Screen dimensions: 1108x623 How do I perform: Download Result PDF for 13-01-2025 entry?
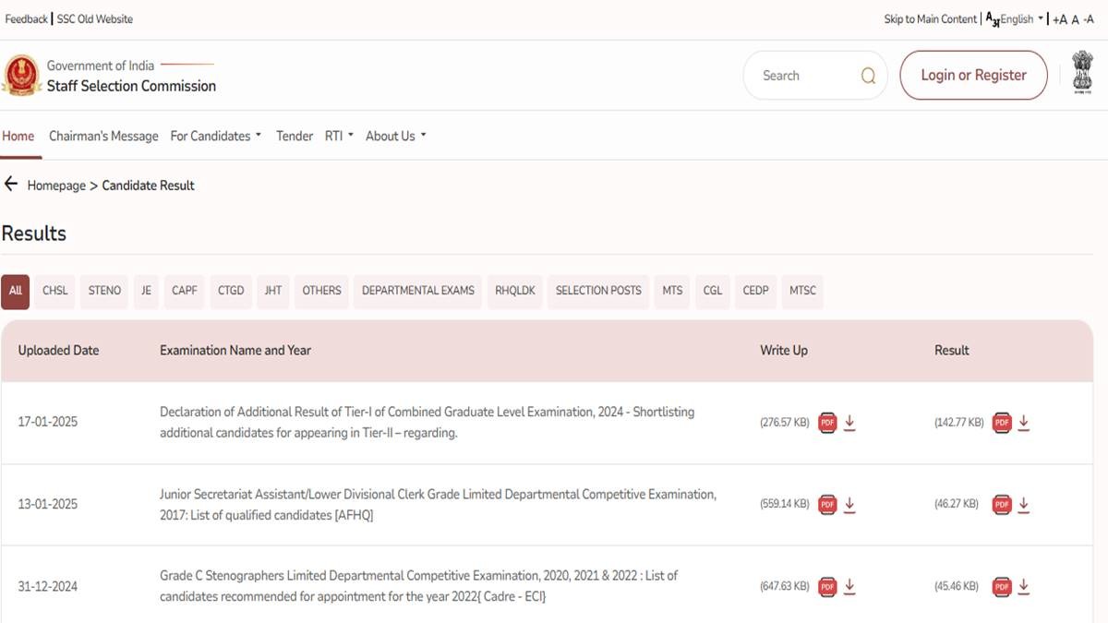(1023, 505)
